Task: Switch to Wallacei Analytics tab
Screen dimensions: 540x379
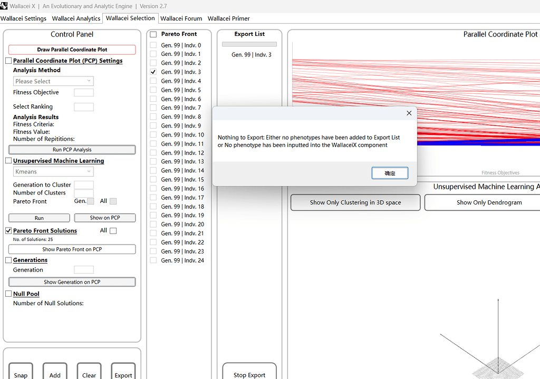Action: (76, 18)
